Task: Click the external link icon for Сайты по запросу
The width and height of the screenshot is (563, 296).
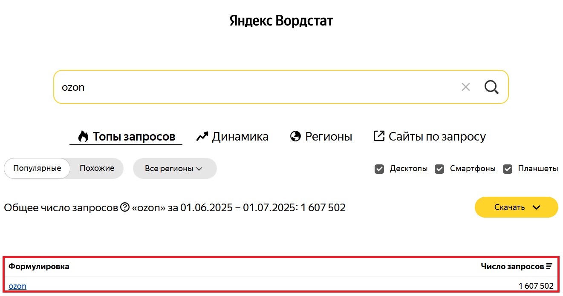Action: tap(379, 136)
